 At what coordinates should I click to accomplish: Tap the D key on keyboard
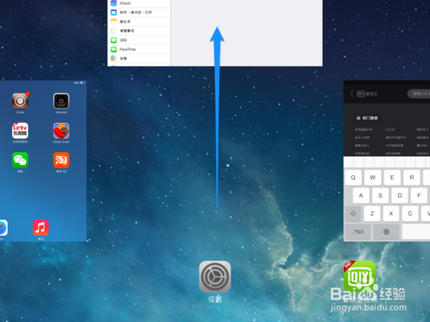(x=400, y=196)
